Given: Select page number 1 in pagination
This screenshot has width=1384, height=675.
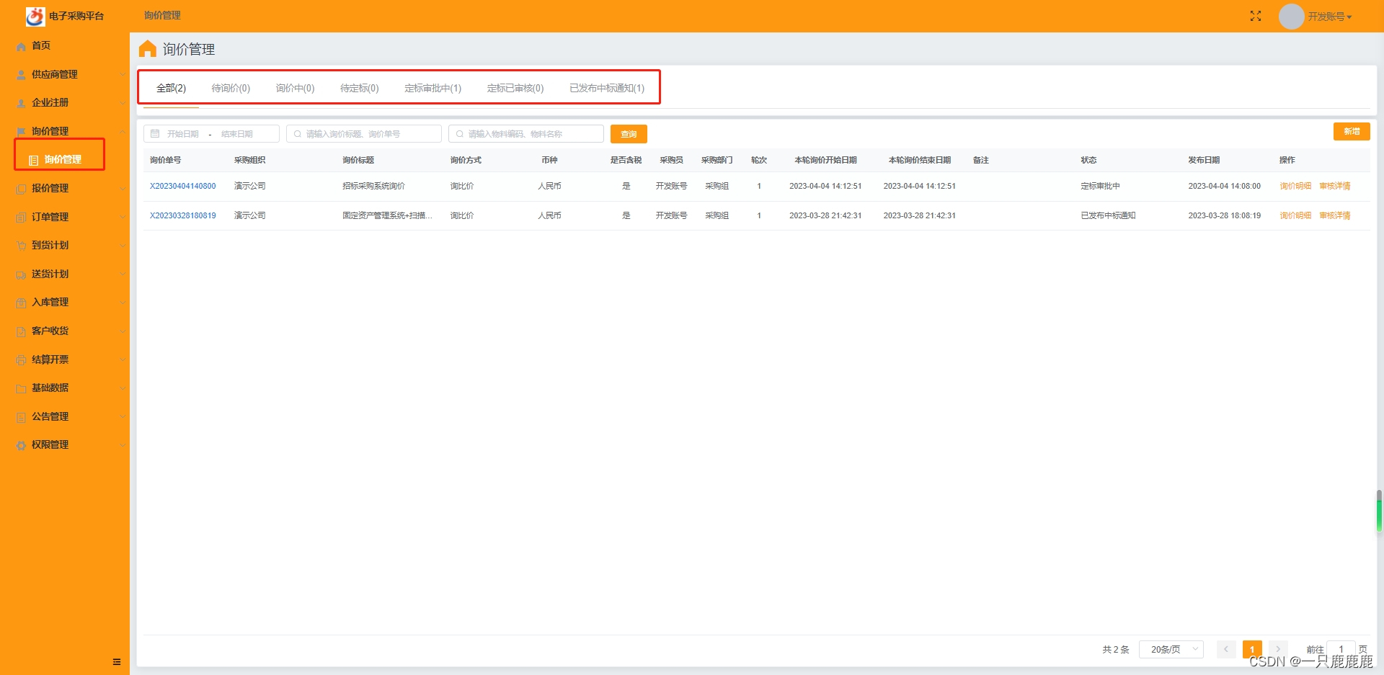Looking at the screenshot, I should tap(1252, 649).
